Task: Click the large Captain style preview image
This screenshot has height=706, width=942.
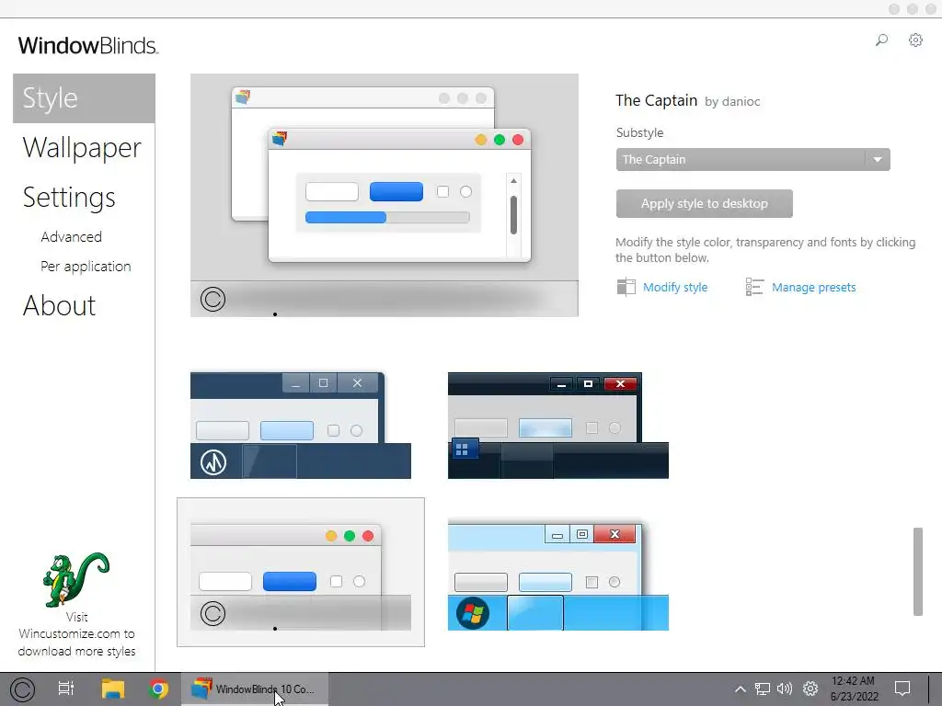Action: tap(385, 195)
